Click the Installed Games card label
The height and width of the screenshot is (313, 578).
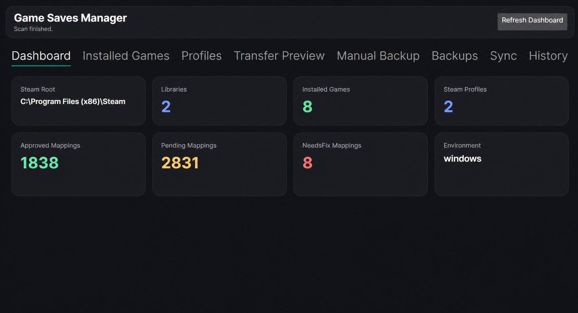(x=326, y=89)
